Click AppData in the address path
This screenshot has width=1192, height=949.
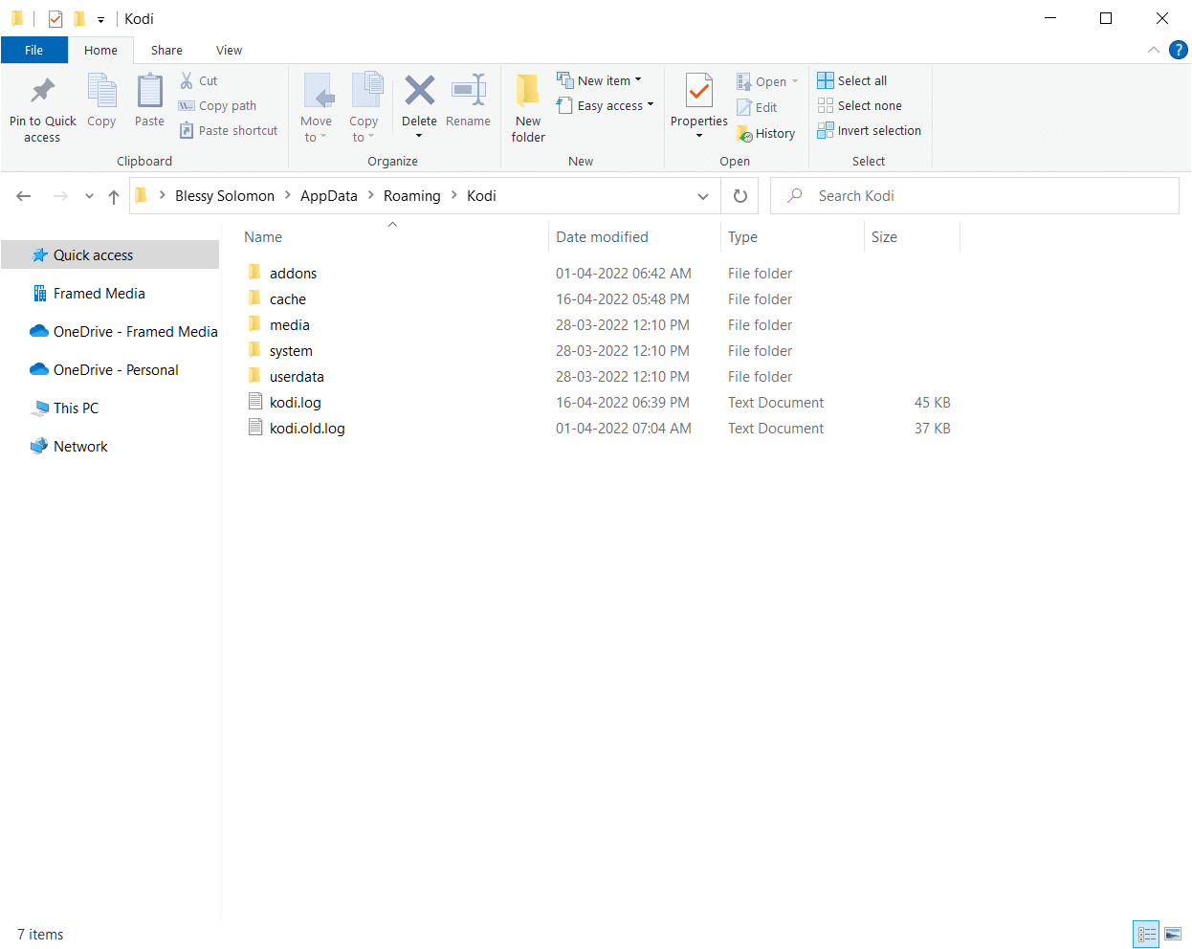click(x=329, y=196)
